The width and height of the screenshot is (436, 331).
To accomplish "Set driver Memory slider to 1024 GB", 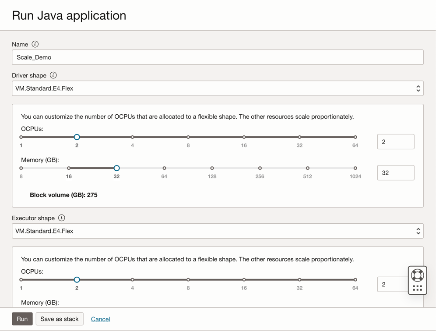I will [355, 168].
